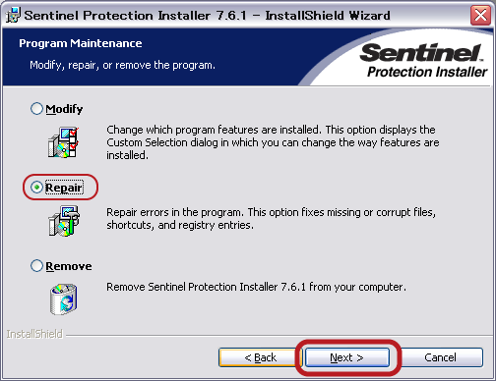This screenshot has height=381, width=496.
Task: Click the Remove recycle bin icon
Action: (x=64, y=299)
